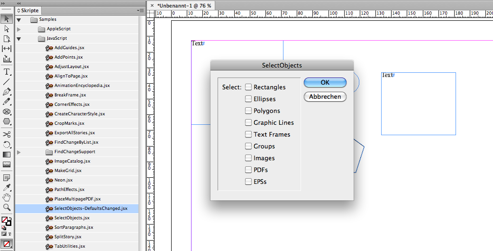Image resolution: width=493 pixels, height=251 pixels.
Task: Collapse the Skripte panel to icons
Action: (19, 3)
